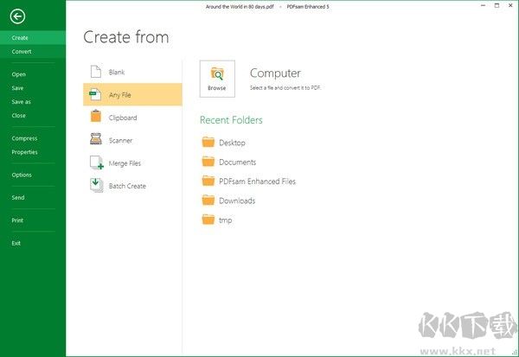
Task: Click PDFsam Enhanced Files folder name
Action: tap(257, 182)
